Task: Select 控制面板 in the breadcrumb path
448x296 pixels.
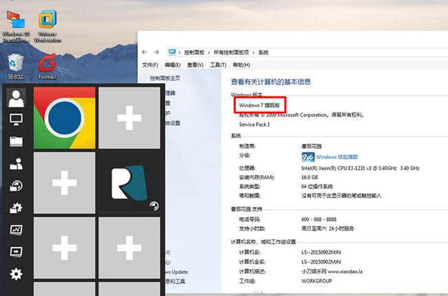Action: pos(194,52)
